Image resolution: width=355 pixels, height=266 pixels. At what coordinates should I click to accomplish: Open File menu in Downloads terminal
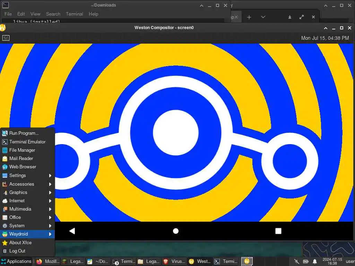coord(8,14)
